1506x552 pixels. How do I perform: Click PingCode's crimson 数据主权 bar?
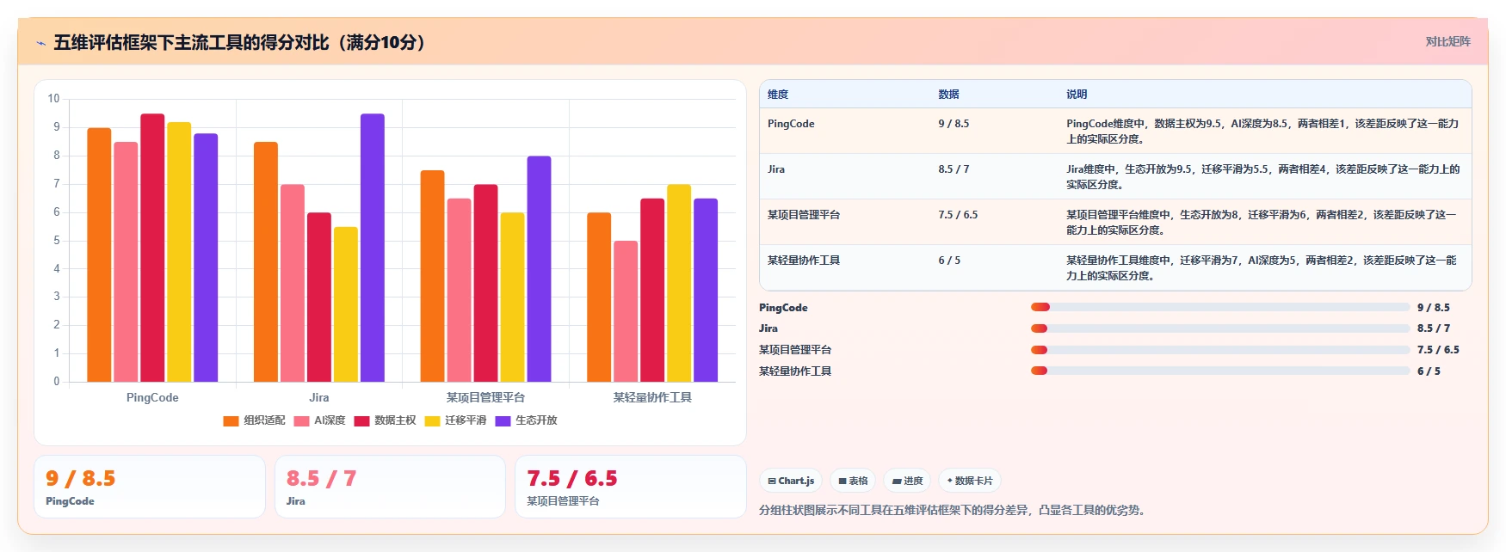click(152, 248)
